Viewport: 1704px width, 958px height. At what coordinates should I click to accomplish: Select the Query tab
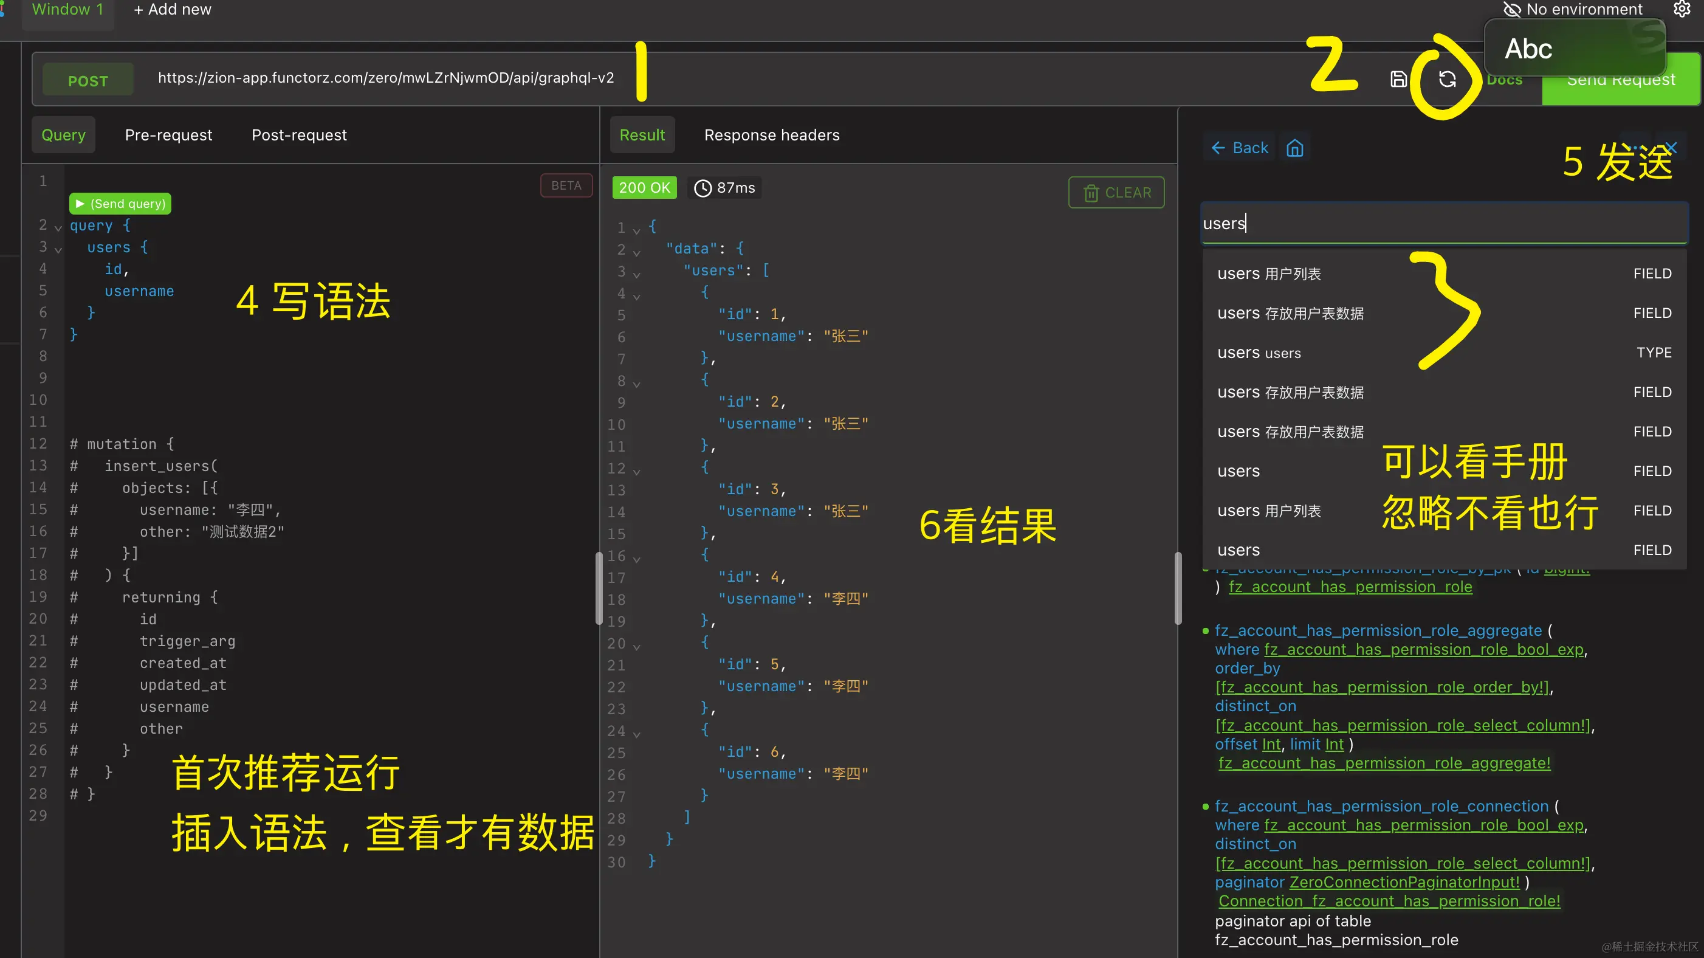click(63, 135)
